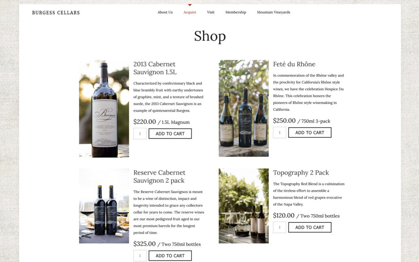
Task: Click quantity field for 2013 Cabernet magnum
Action: [140, 134]
